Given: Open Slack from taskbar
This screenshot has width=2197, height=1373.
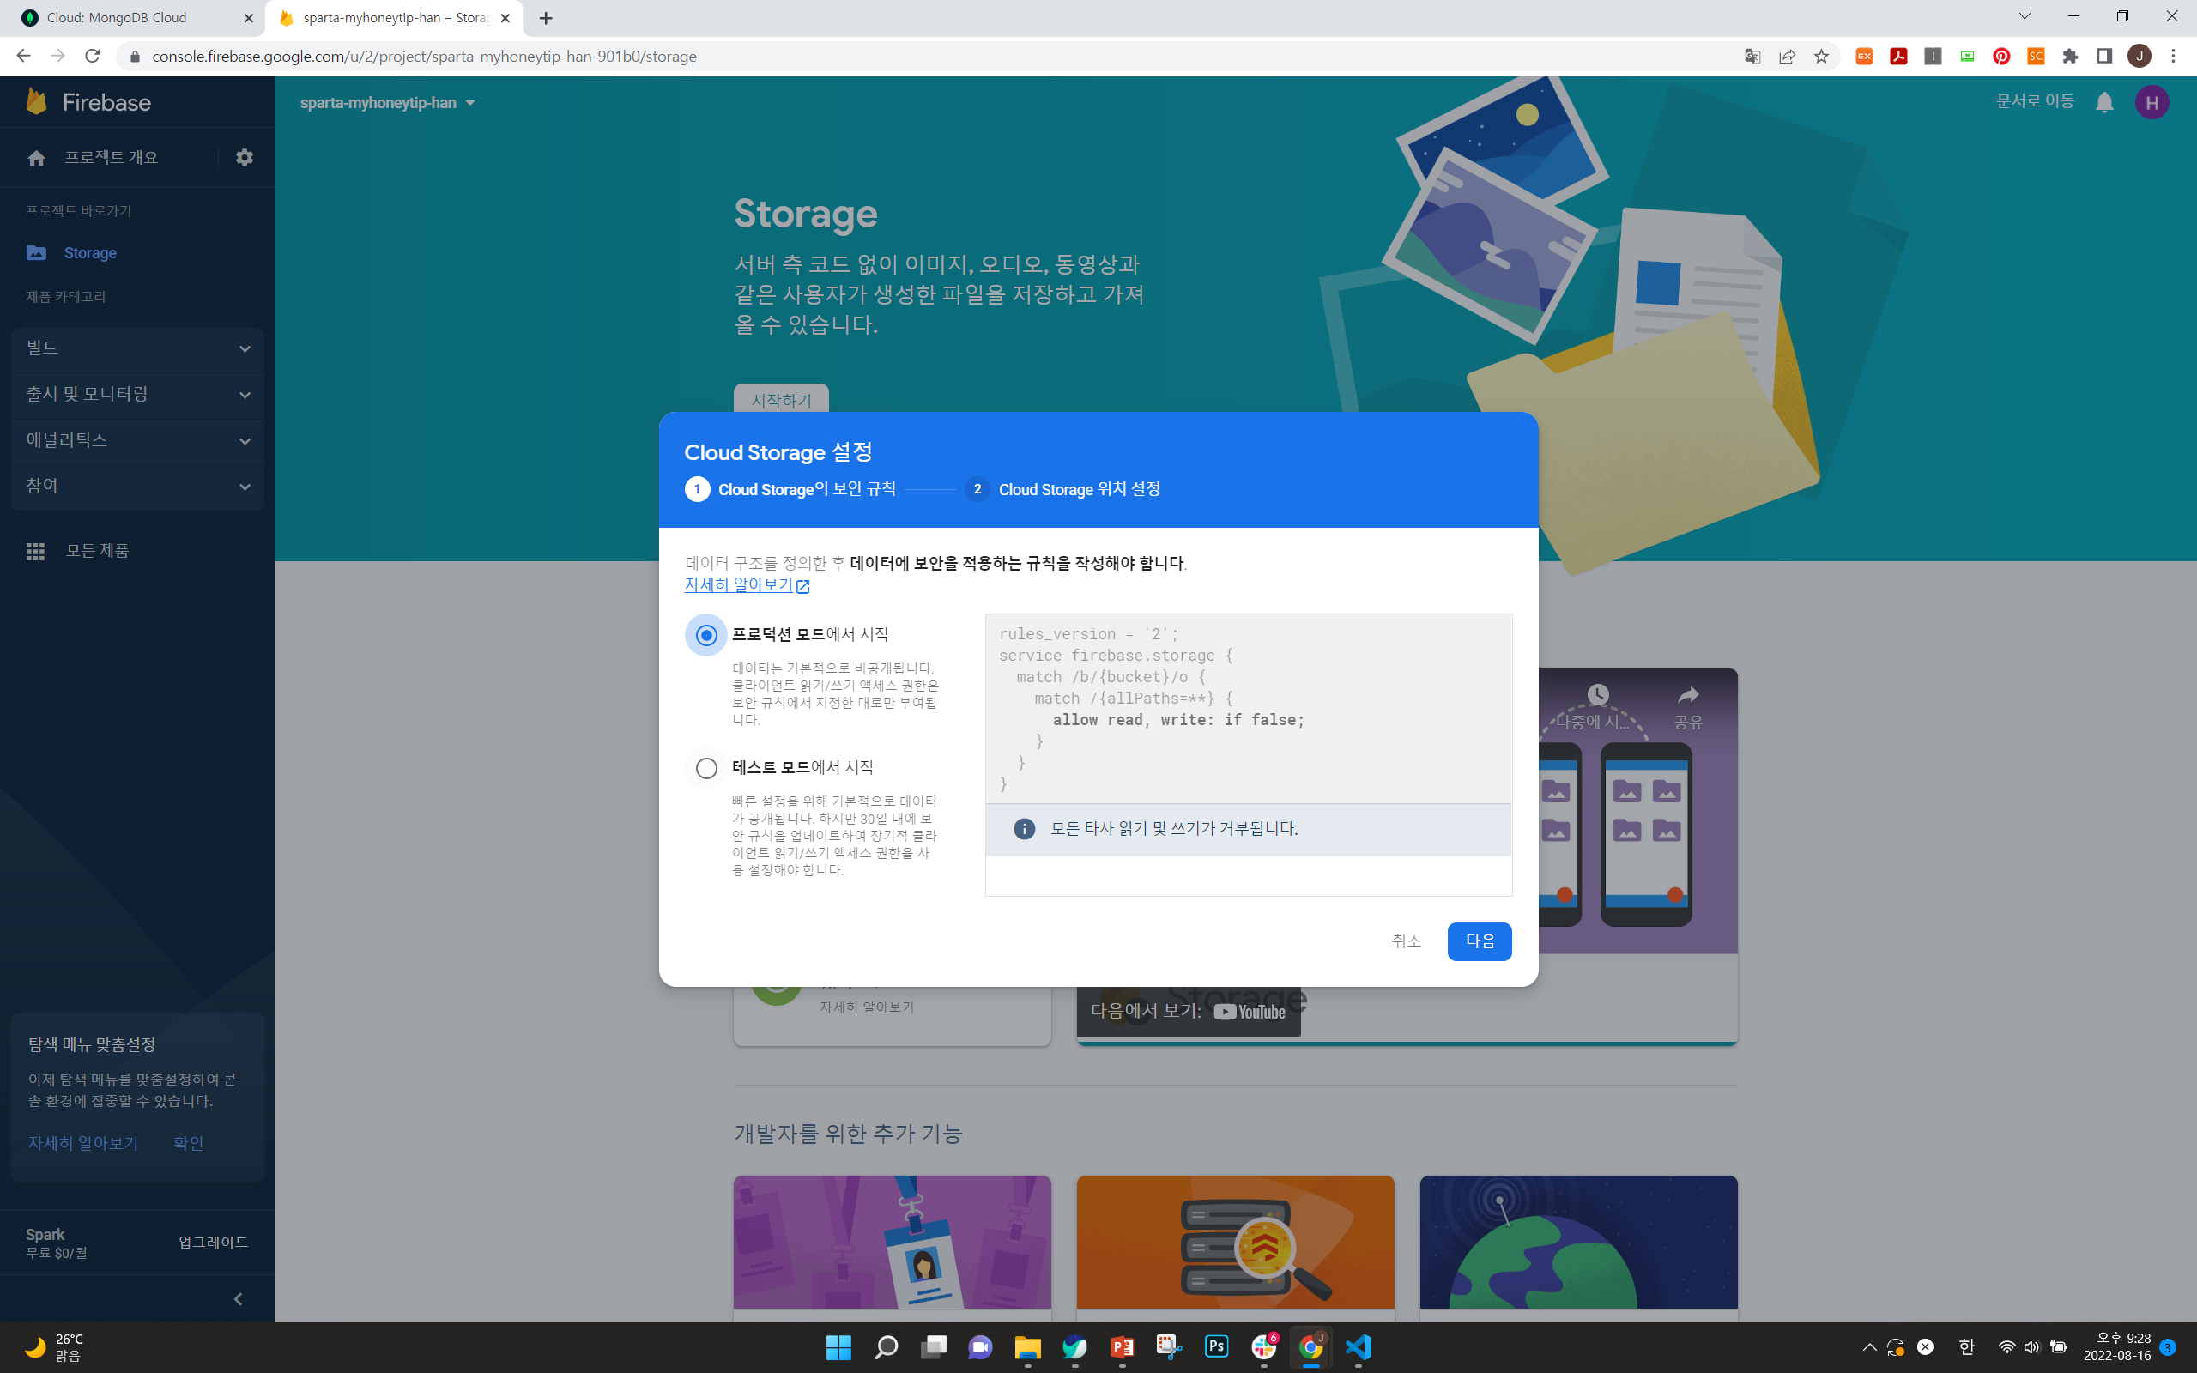Looking at the screenshot, I should click(x=1264, y=1346).
